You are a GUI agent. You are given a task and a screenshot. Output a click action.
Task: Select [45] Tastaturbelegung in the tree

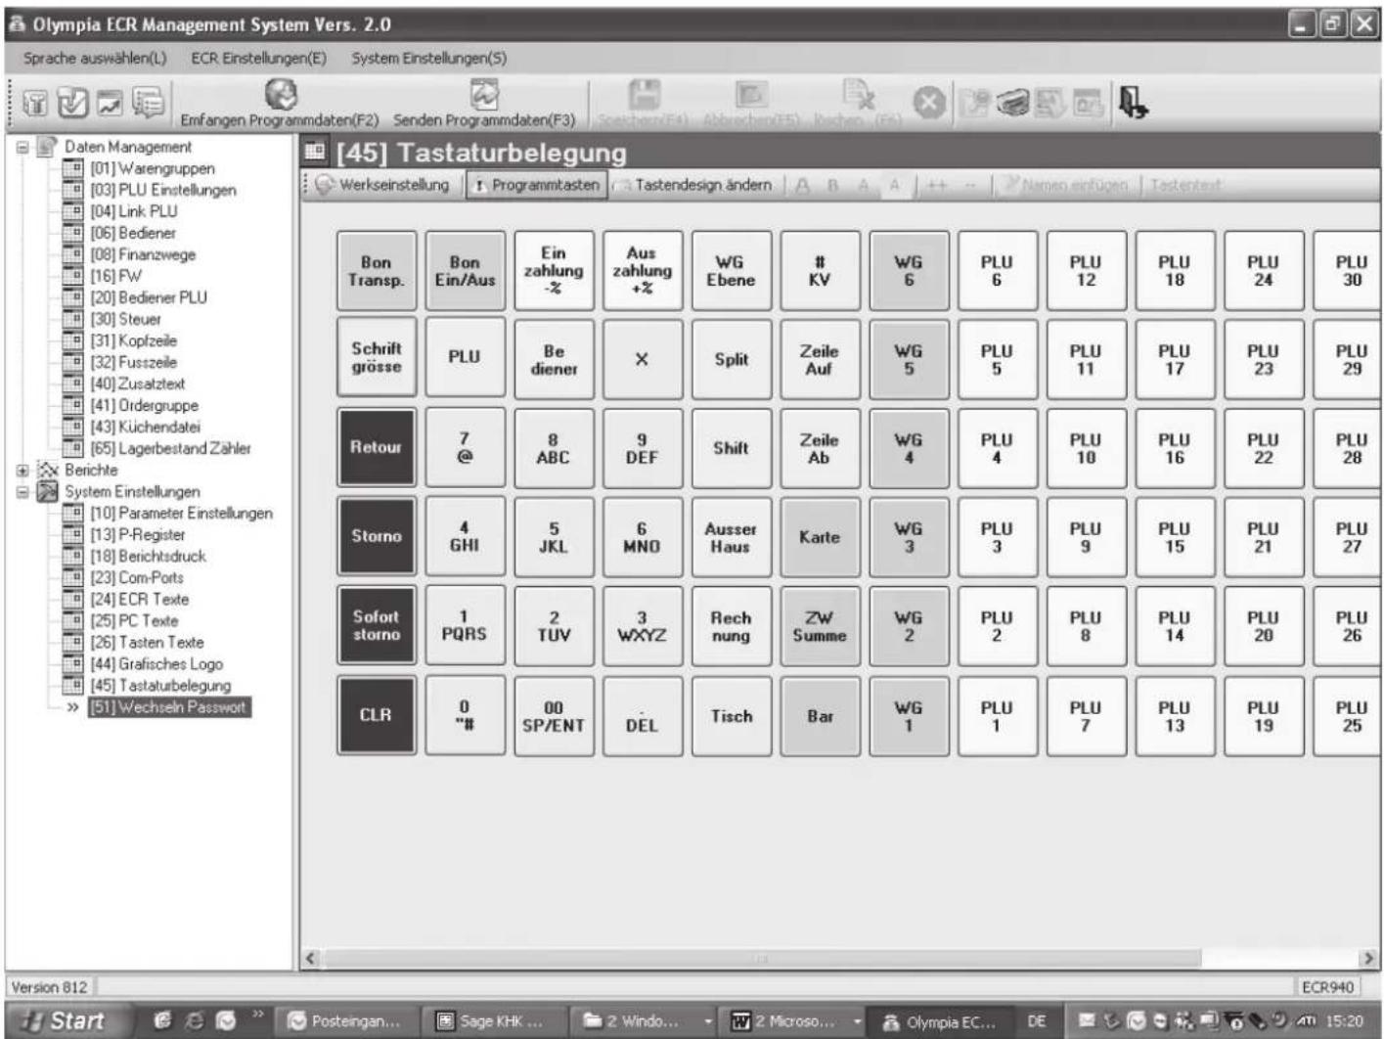point(160,685)
